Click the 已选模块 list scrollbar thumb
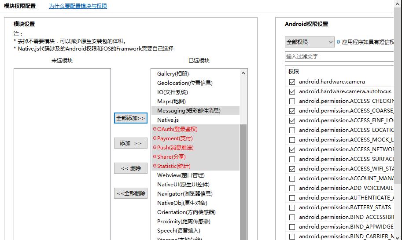The image size is (402, 240). (243, 182)
